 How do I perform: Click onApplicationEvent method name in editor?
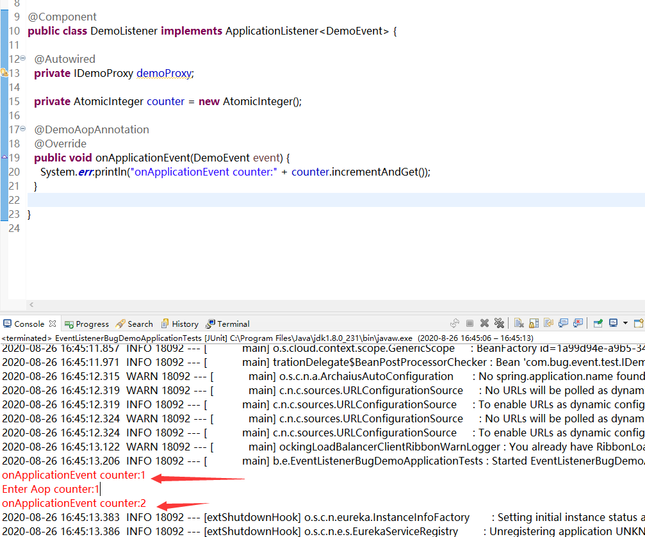click(143, 158)
